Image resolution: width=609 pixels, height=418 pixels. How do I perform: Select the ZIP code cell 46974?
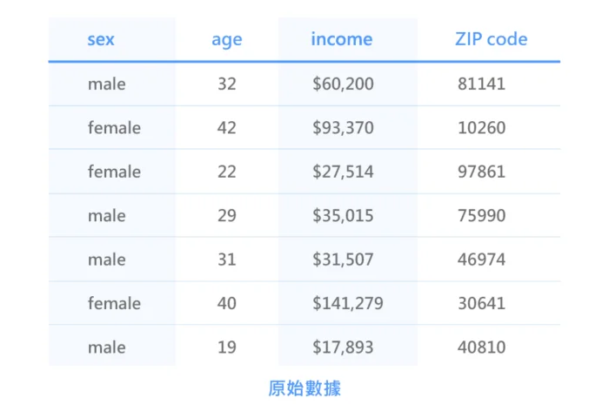(482, 260)
